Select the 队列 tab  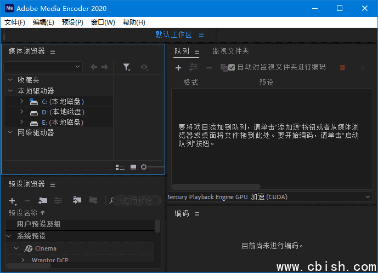click(x=182, y=51)
